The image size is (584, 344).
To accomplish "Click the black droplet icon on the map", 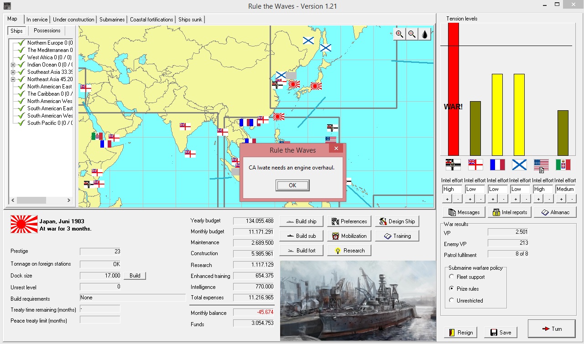I will click(x=425, y=34).
